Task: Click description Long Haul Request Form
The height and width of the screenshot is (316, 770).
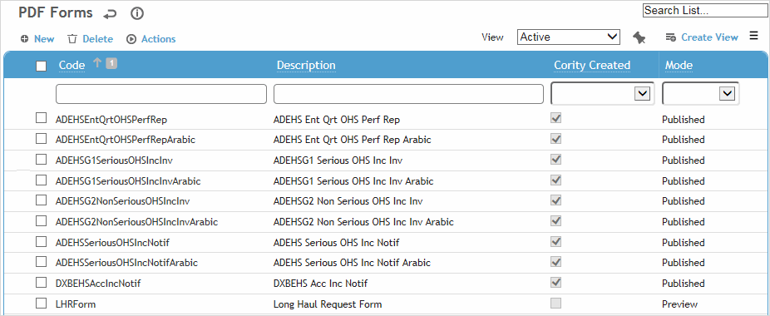Action: [328, 304]
